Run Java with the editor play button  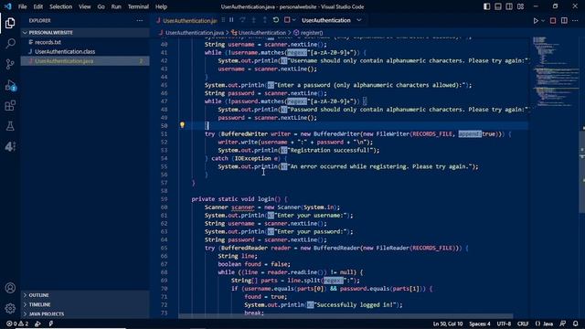[x=536, y=20]
